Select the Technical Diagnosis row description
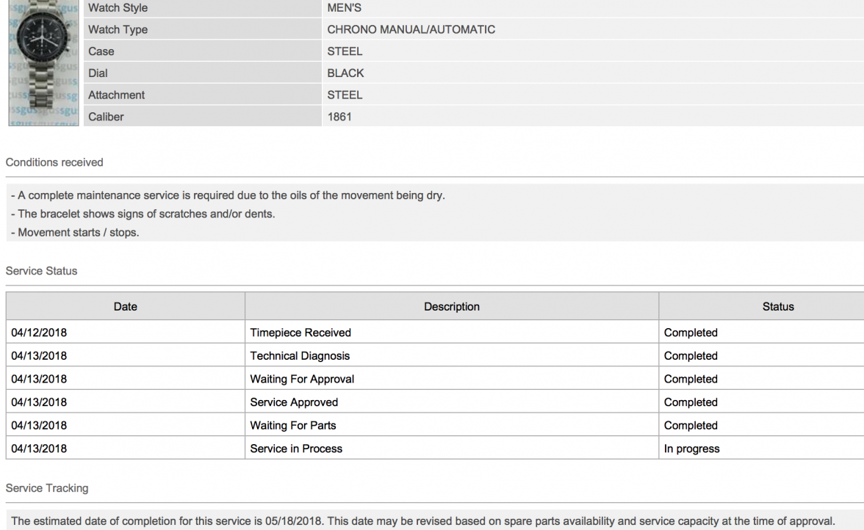The height and width of the screenshot is (530, 864). 300,356
